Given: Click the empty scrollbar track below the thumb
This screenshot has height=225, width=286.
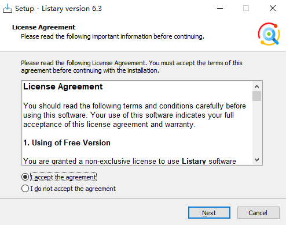Looking at the screenshot, I should (256, 128).
